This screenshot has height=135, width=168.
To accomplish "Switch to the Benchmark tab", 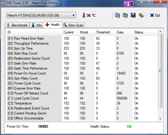I will 17,25.
